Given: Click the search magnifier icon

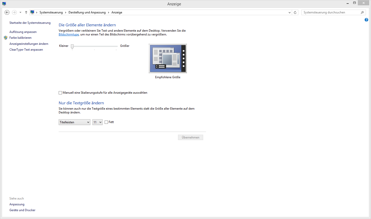Looking at the screenshot, I should pos(362,12).
